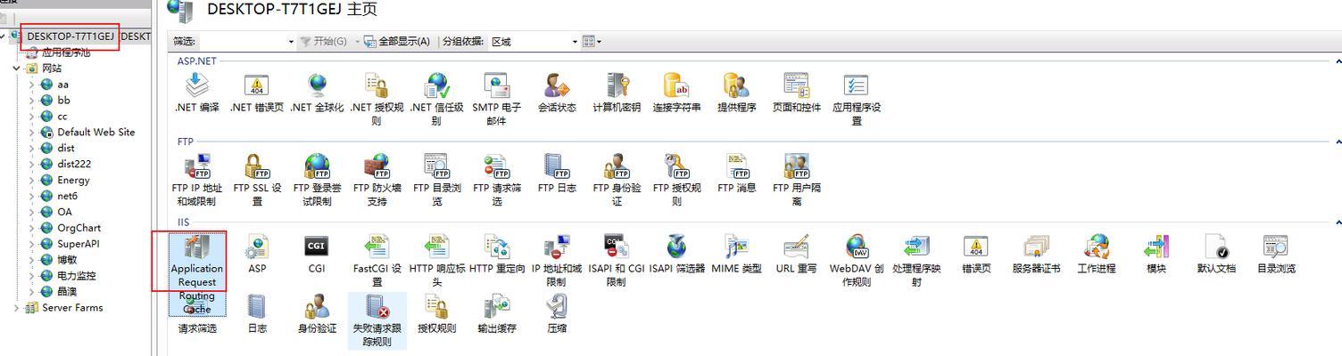Open FTP 目录浏览
1342x356 pixels.
[436, 179]
